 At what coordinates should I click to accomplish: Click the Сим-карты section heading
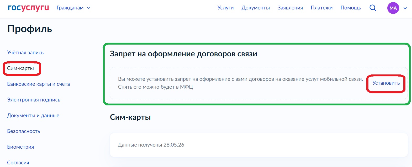130,117
